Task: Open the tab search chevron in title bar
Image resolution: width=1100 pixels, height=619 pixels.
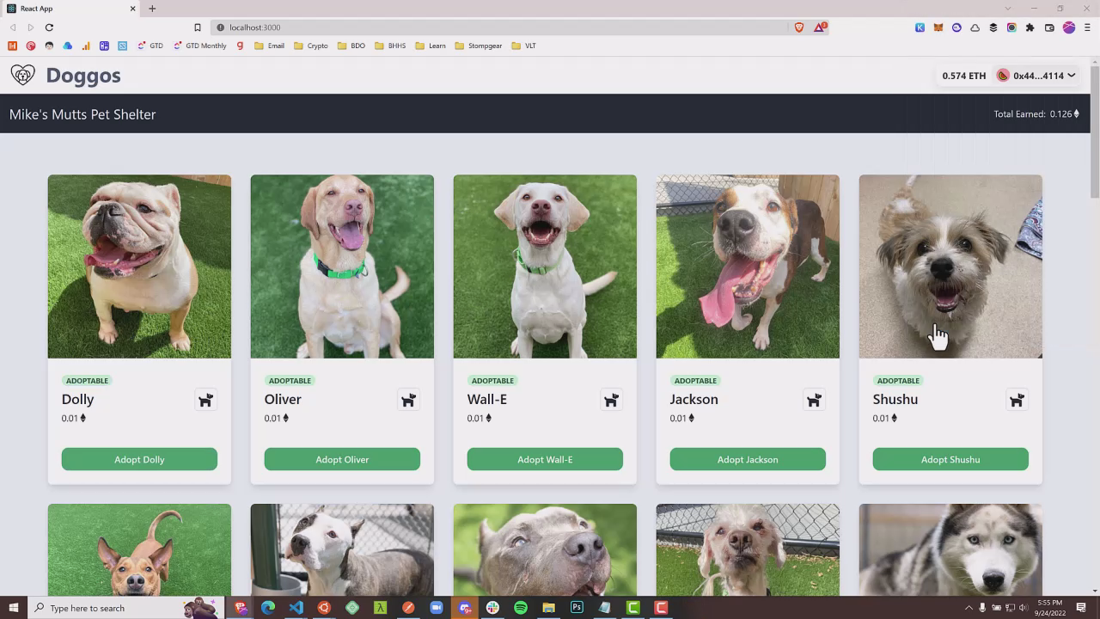Action: (x=1008, y=9)
